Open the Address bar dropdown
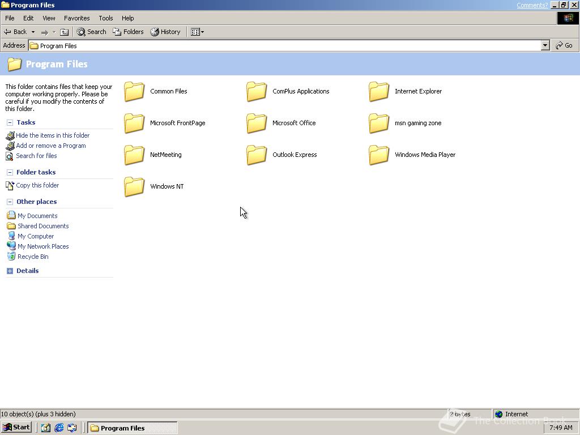580x435 pixels. 545,45
